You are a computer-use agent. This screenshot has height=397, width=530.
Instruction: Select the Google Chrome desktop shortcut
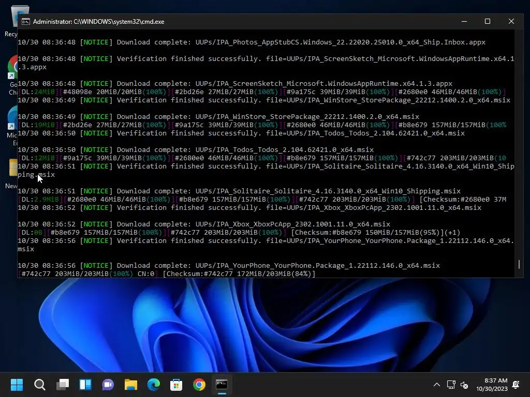tap(13, 75)
